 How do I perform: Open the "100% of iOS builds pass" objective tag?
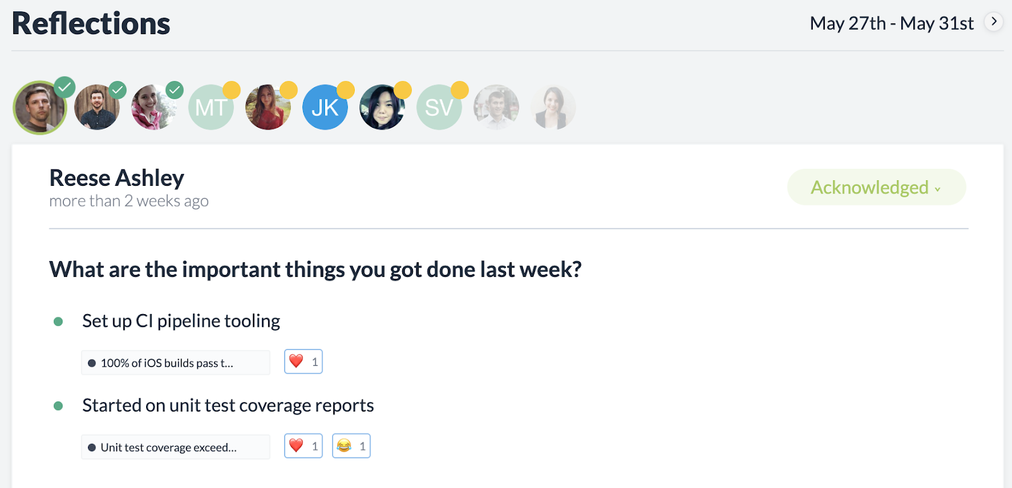[x=175, y=363]
